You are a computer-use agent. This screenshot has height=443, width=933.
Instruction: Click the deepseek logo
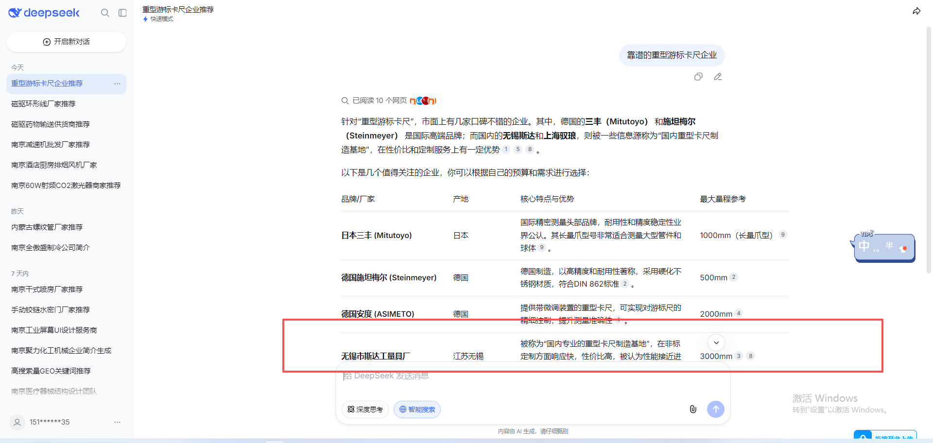44,13
